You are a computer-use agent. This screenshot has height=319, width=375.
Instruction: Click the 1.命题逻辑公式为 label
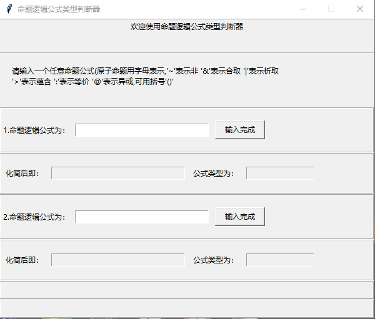(34, 130)
